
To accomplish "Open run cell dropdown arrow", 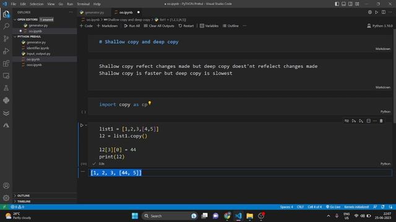I will [86, 125].
